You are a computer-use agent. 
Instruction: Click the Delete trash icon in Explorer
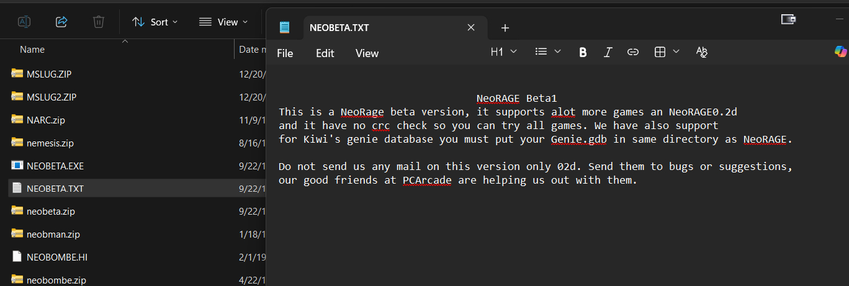(98, 22)
